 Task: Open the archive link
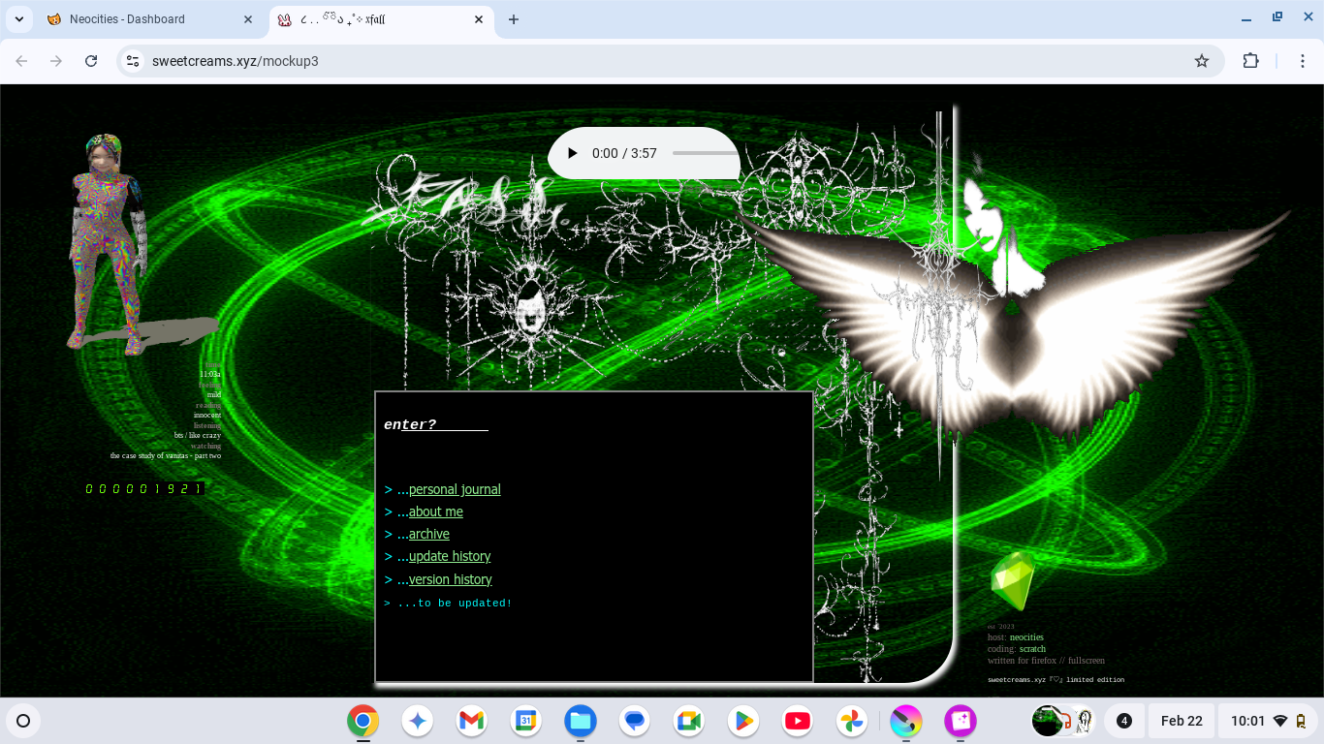coord(428,534)
